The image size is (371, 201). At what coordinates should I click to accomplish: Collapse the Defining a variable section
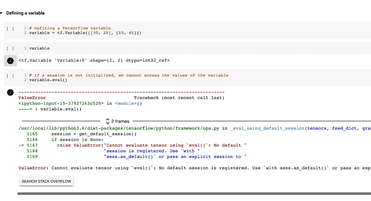pyautogui.click(x=1, y=13)
